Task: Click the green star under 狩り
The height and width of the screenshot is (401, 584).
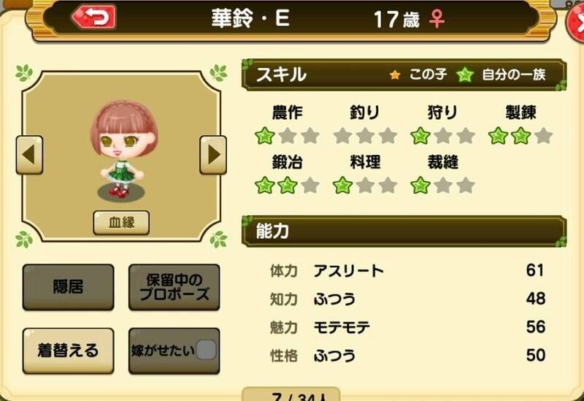Action: 420,136
